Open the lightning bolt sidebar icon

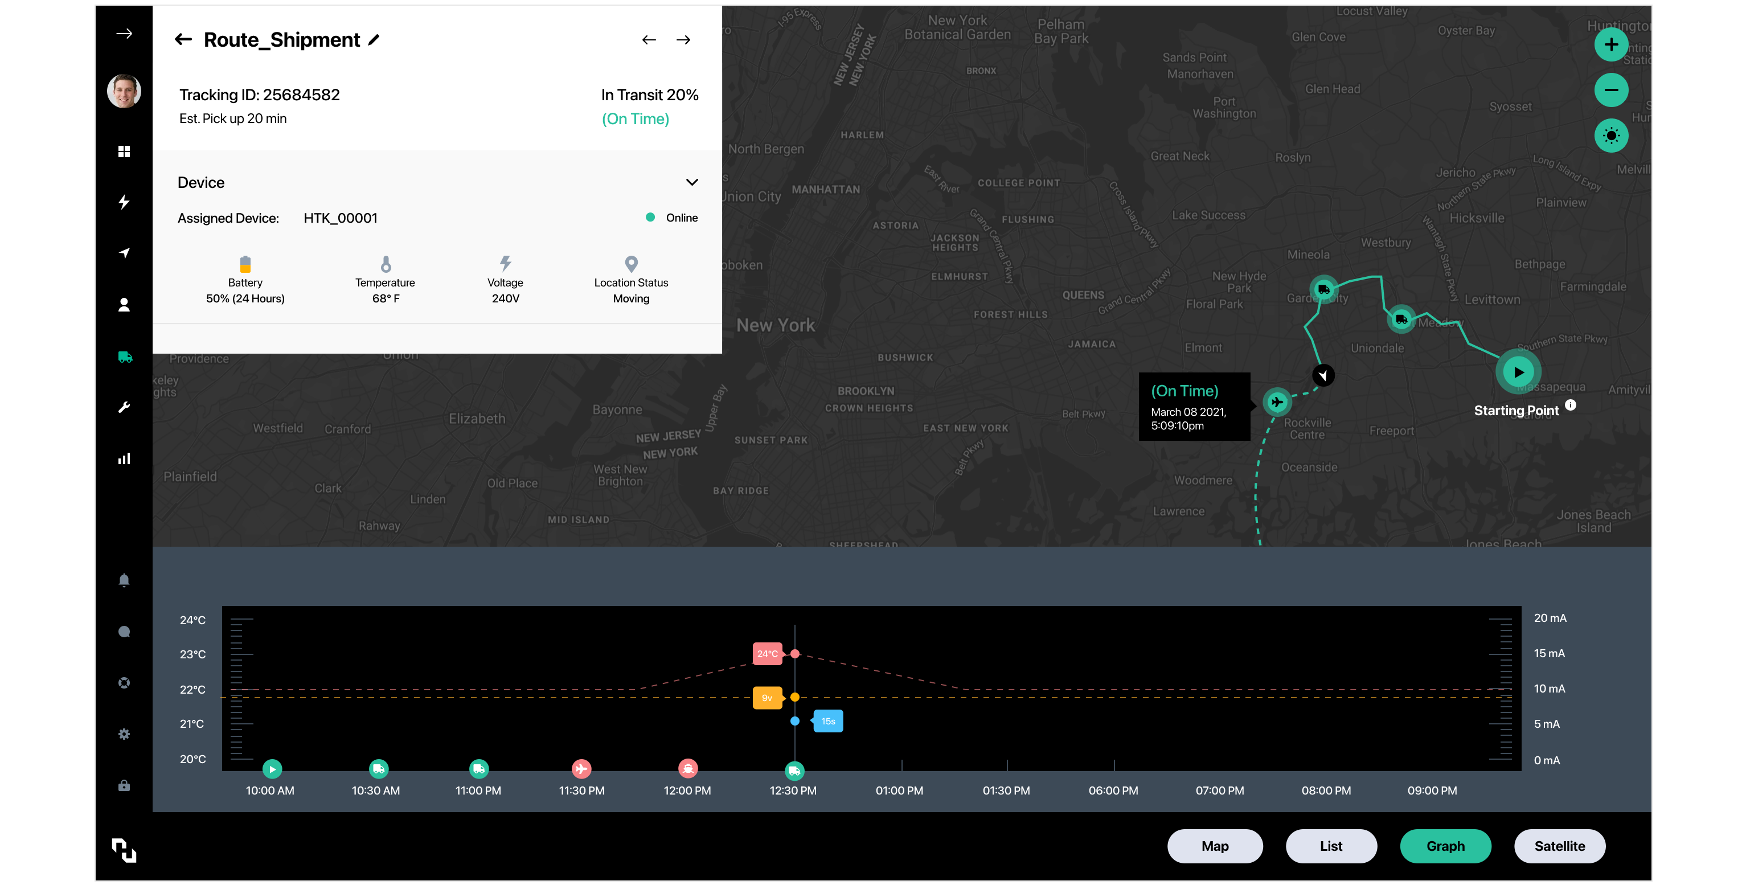[x=124, y=202]
